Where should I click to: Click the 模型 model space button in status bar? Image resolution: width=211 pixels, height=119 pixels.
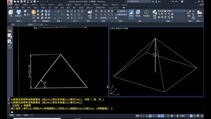(137, 116)
